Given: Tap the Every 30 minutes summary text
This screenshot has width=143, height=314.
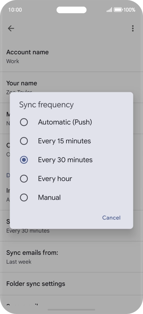Looking at the screenshot, I should point(28,231).
